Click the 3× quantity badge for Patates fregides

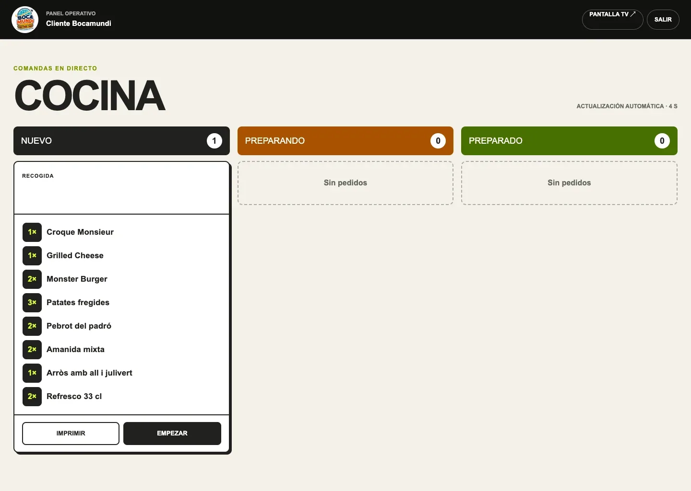[x=32, y=303]
